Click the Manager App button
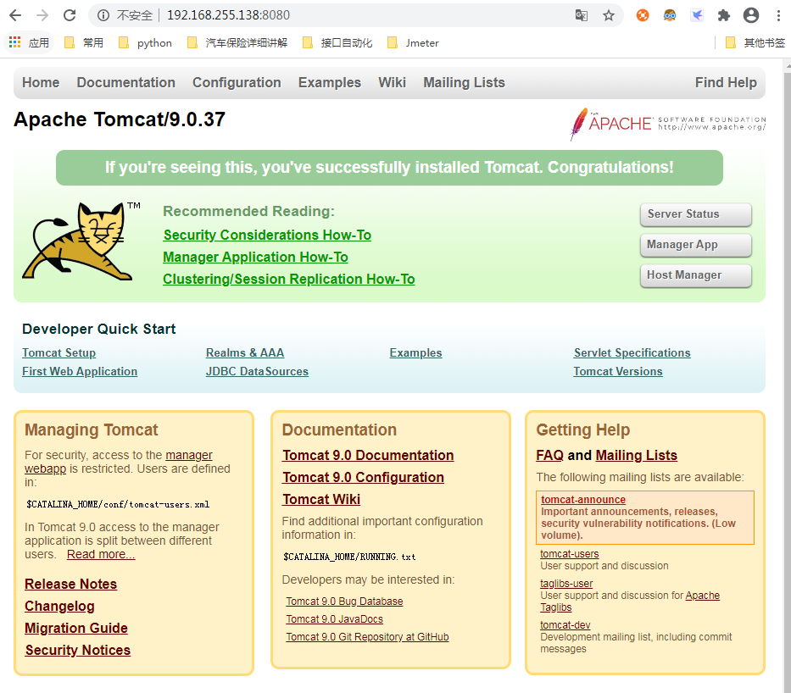Screen dimensions: 791x693 tap(696, 245)
